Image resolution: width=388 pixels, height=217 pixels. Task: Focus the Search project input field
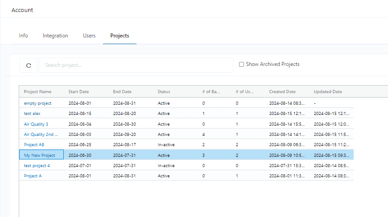(x=136, y=65)
